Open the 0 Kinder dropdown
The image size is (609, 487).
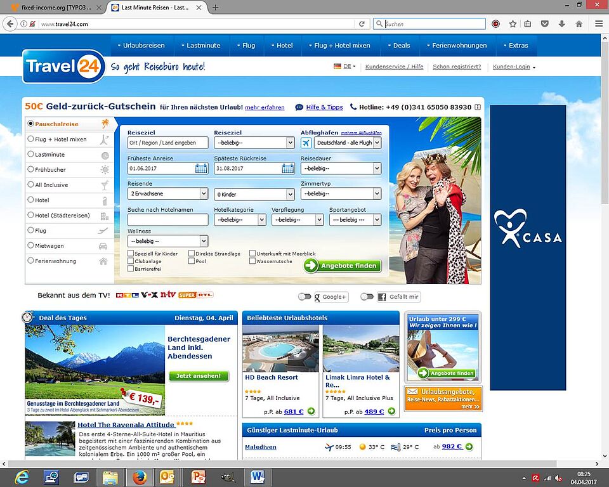click(254, 194)
